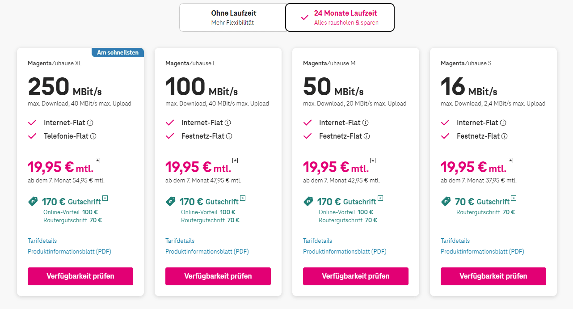Show Internet-Flat info icon in M plan
This screenshot has width=573, height=309.
[366, 123]
